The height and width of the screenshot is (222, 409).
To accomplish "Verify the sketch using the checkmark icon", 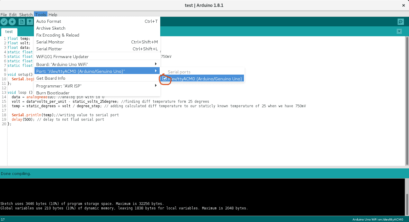I will 4,22.
